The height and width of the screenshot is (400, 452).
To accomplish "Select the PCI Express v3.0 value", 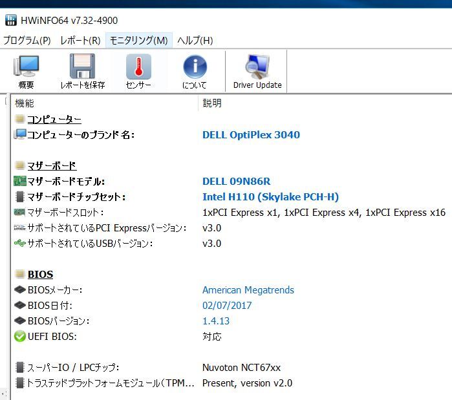I will (x=212, y=228).
